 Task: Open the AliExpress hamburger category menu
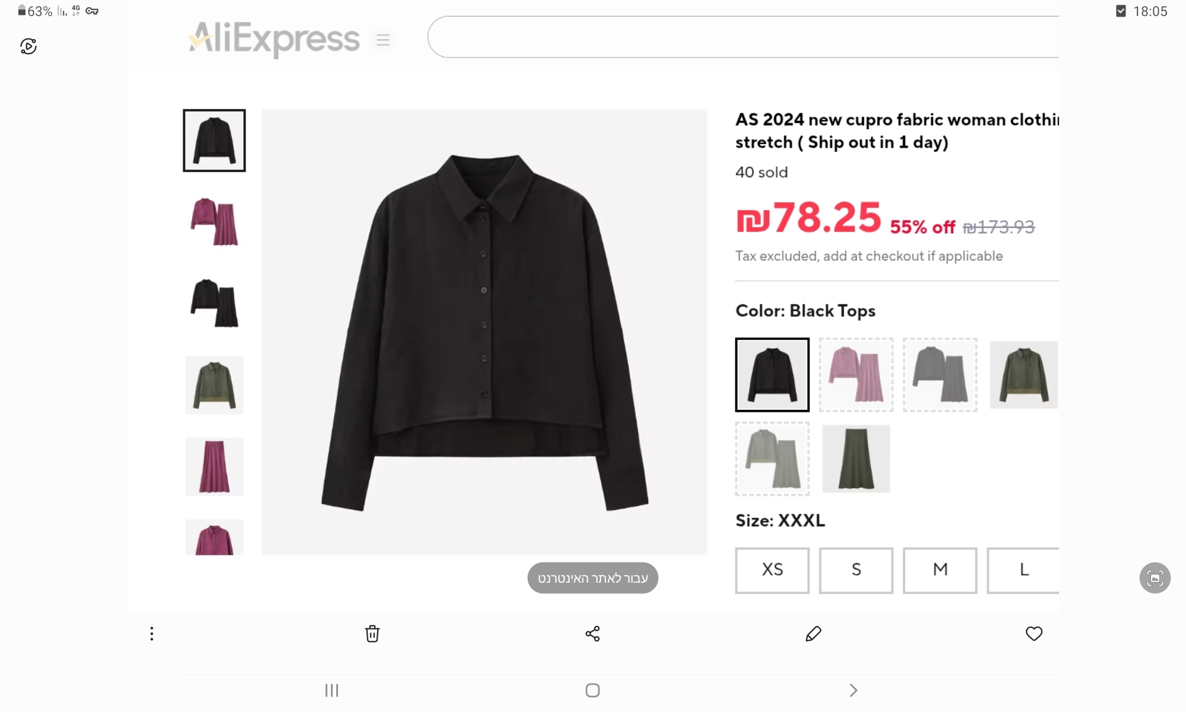coord(383,40)
